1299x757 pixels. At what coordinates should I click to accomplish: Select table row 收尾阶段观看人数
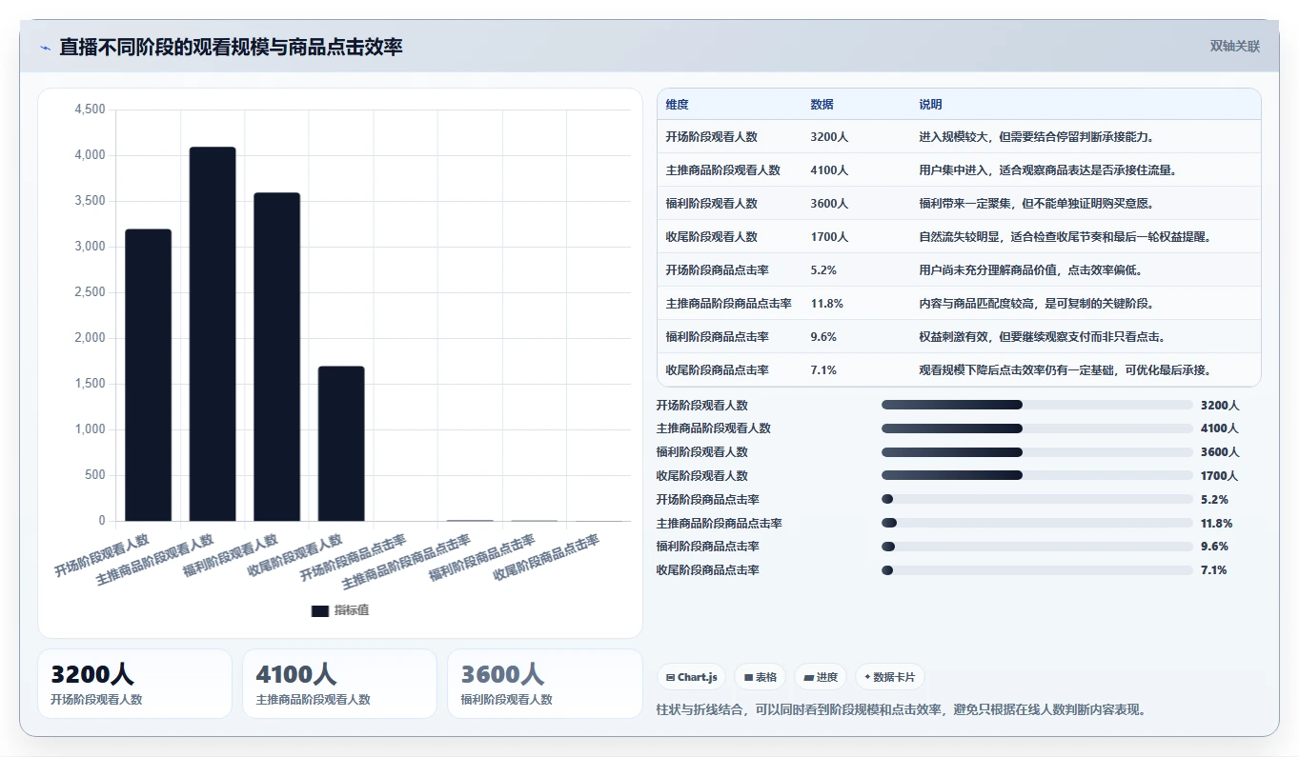pos(959,237)
